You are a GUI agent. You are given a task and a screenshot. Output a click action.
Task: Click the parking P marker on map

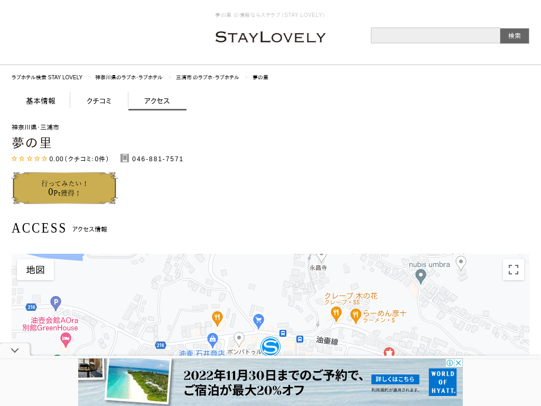point(55,303)
